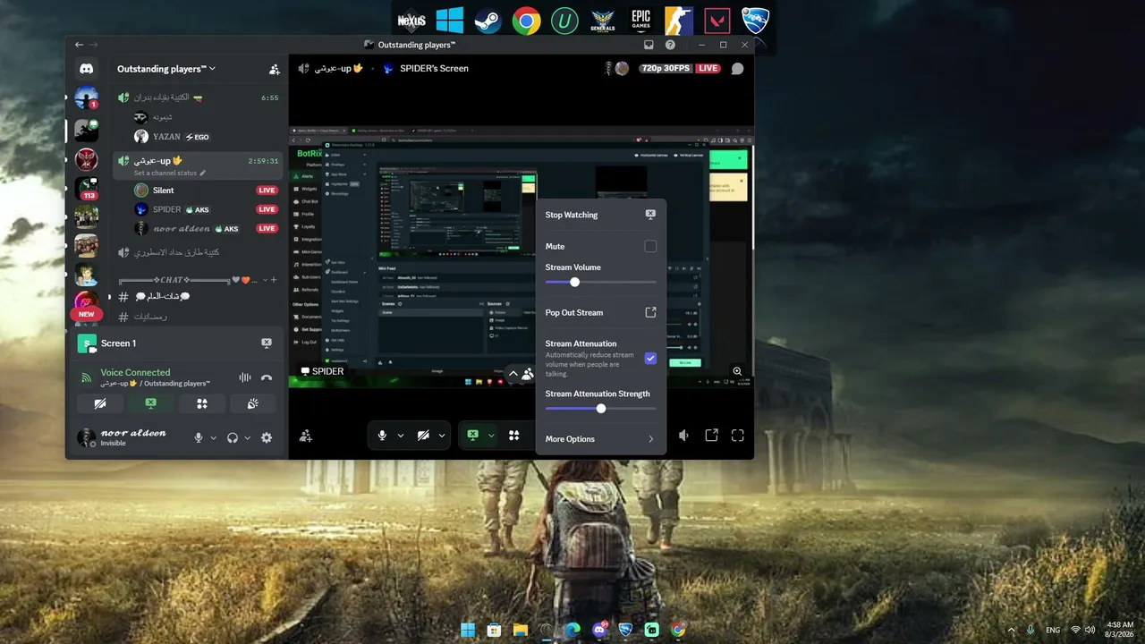
Task: Show hidden system tray icons
Action: pyautogui.click(x=1012, y=630)
